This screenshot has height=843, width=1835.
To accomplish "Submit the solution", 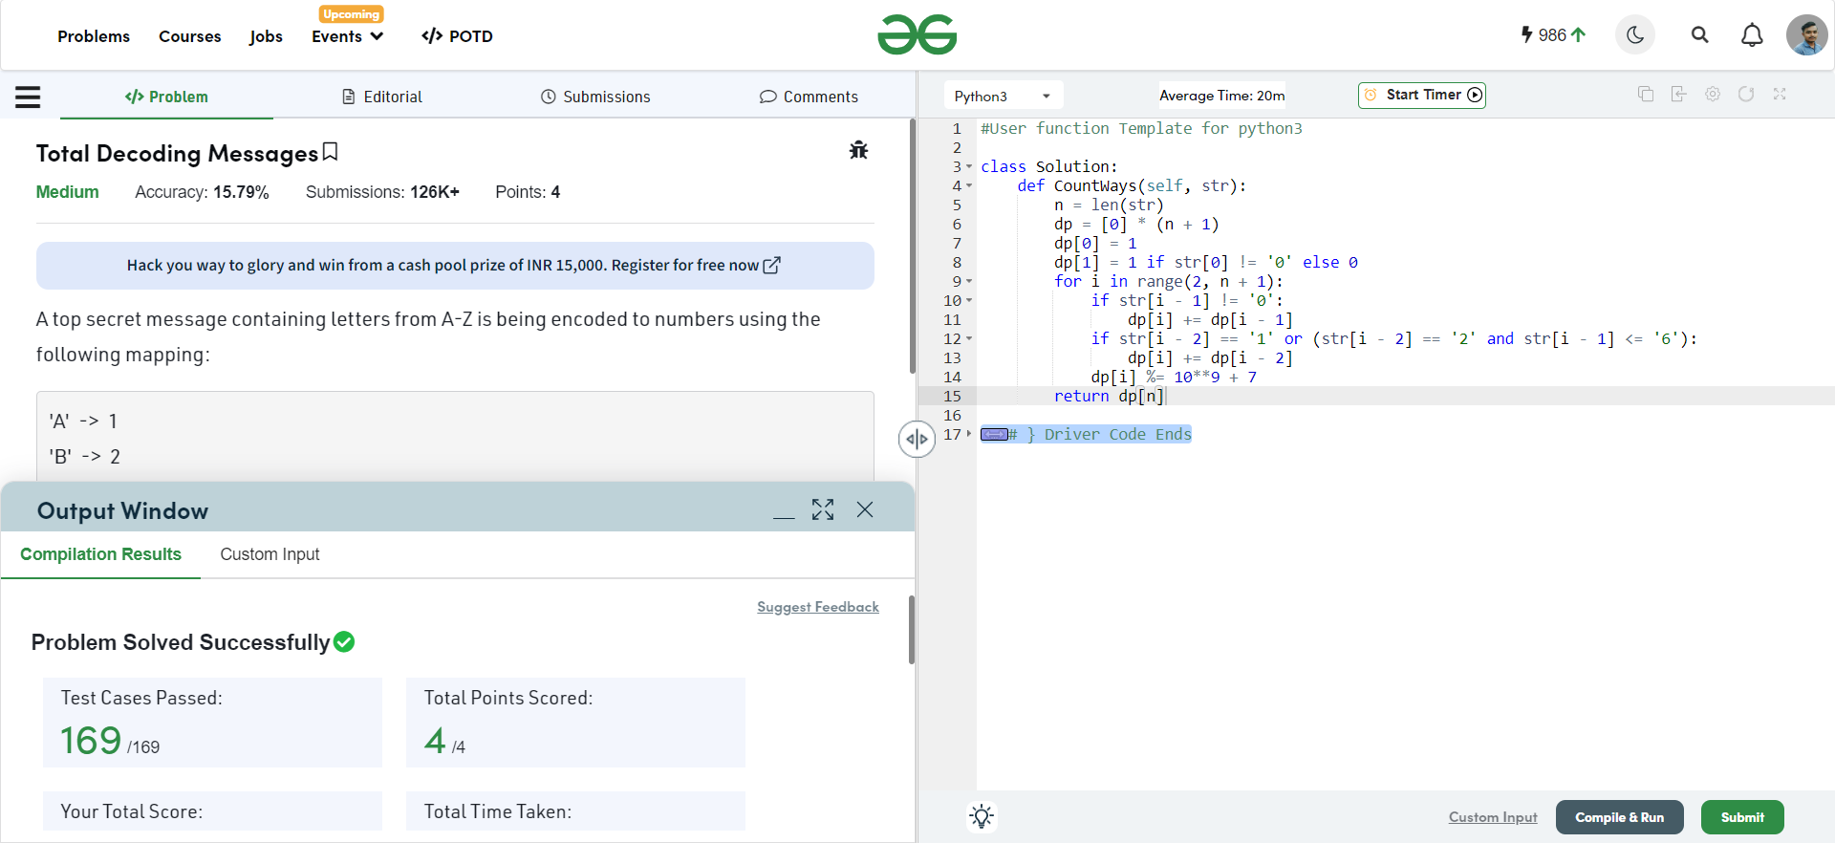I will [x=1742, y=817].
